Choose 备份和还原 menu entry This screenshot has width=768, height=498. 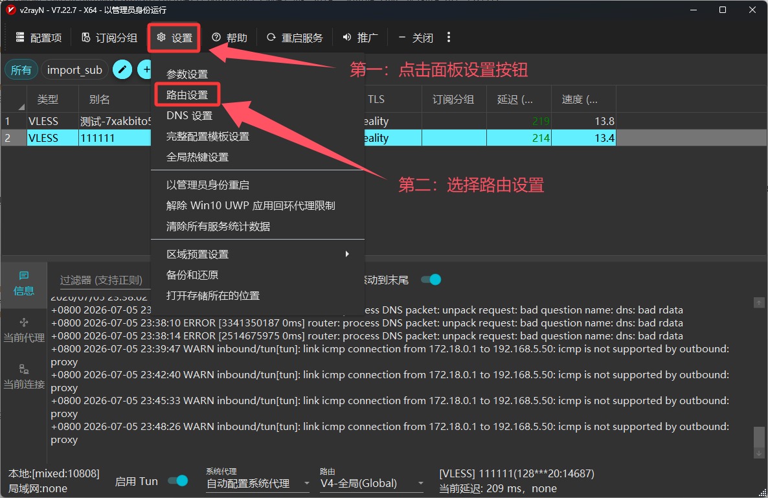click(x=192, y=275)
